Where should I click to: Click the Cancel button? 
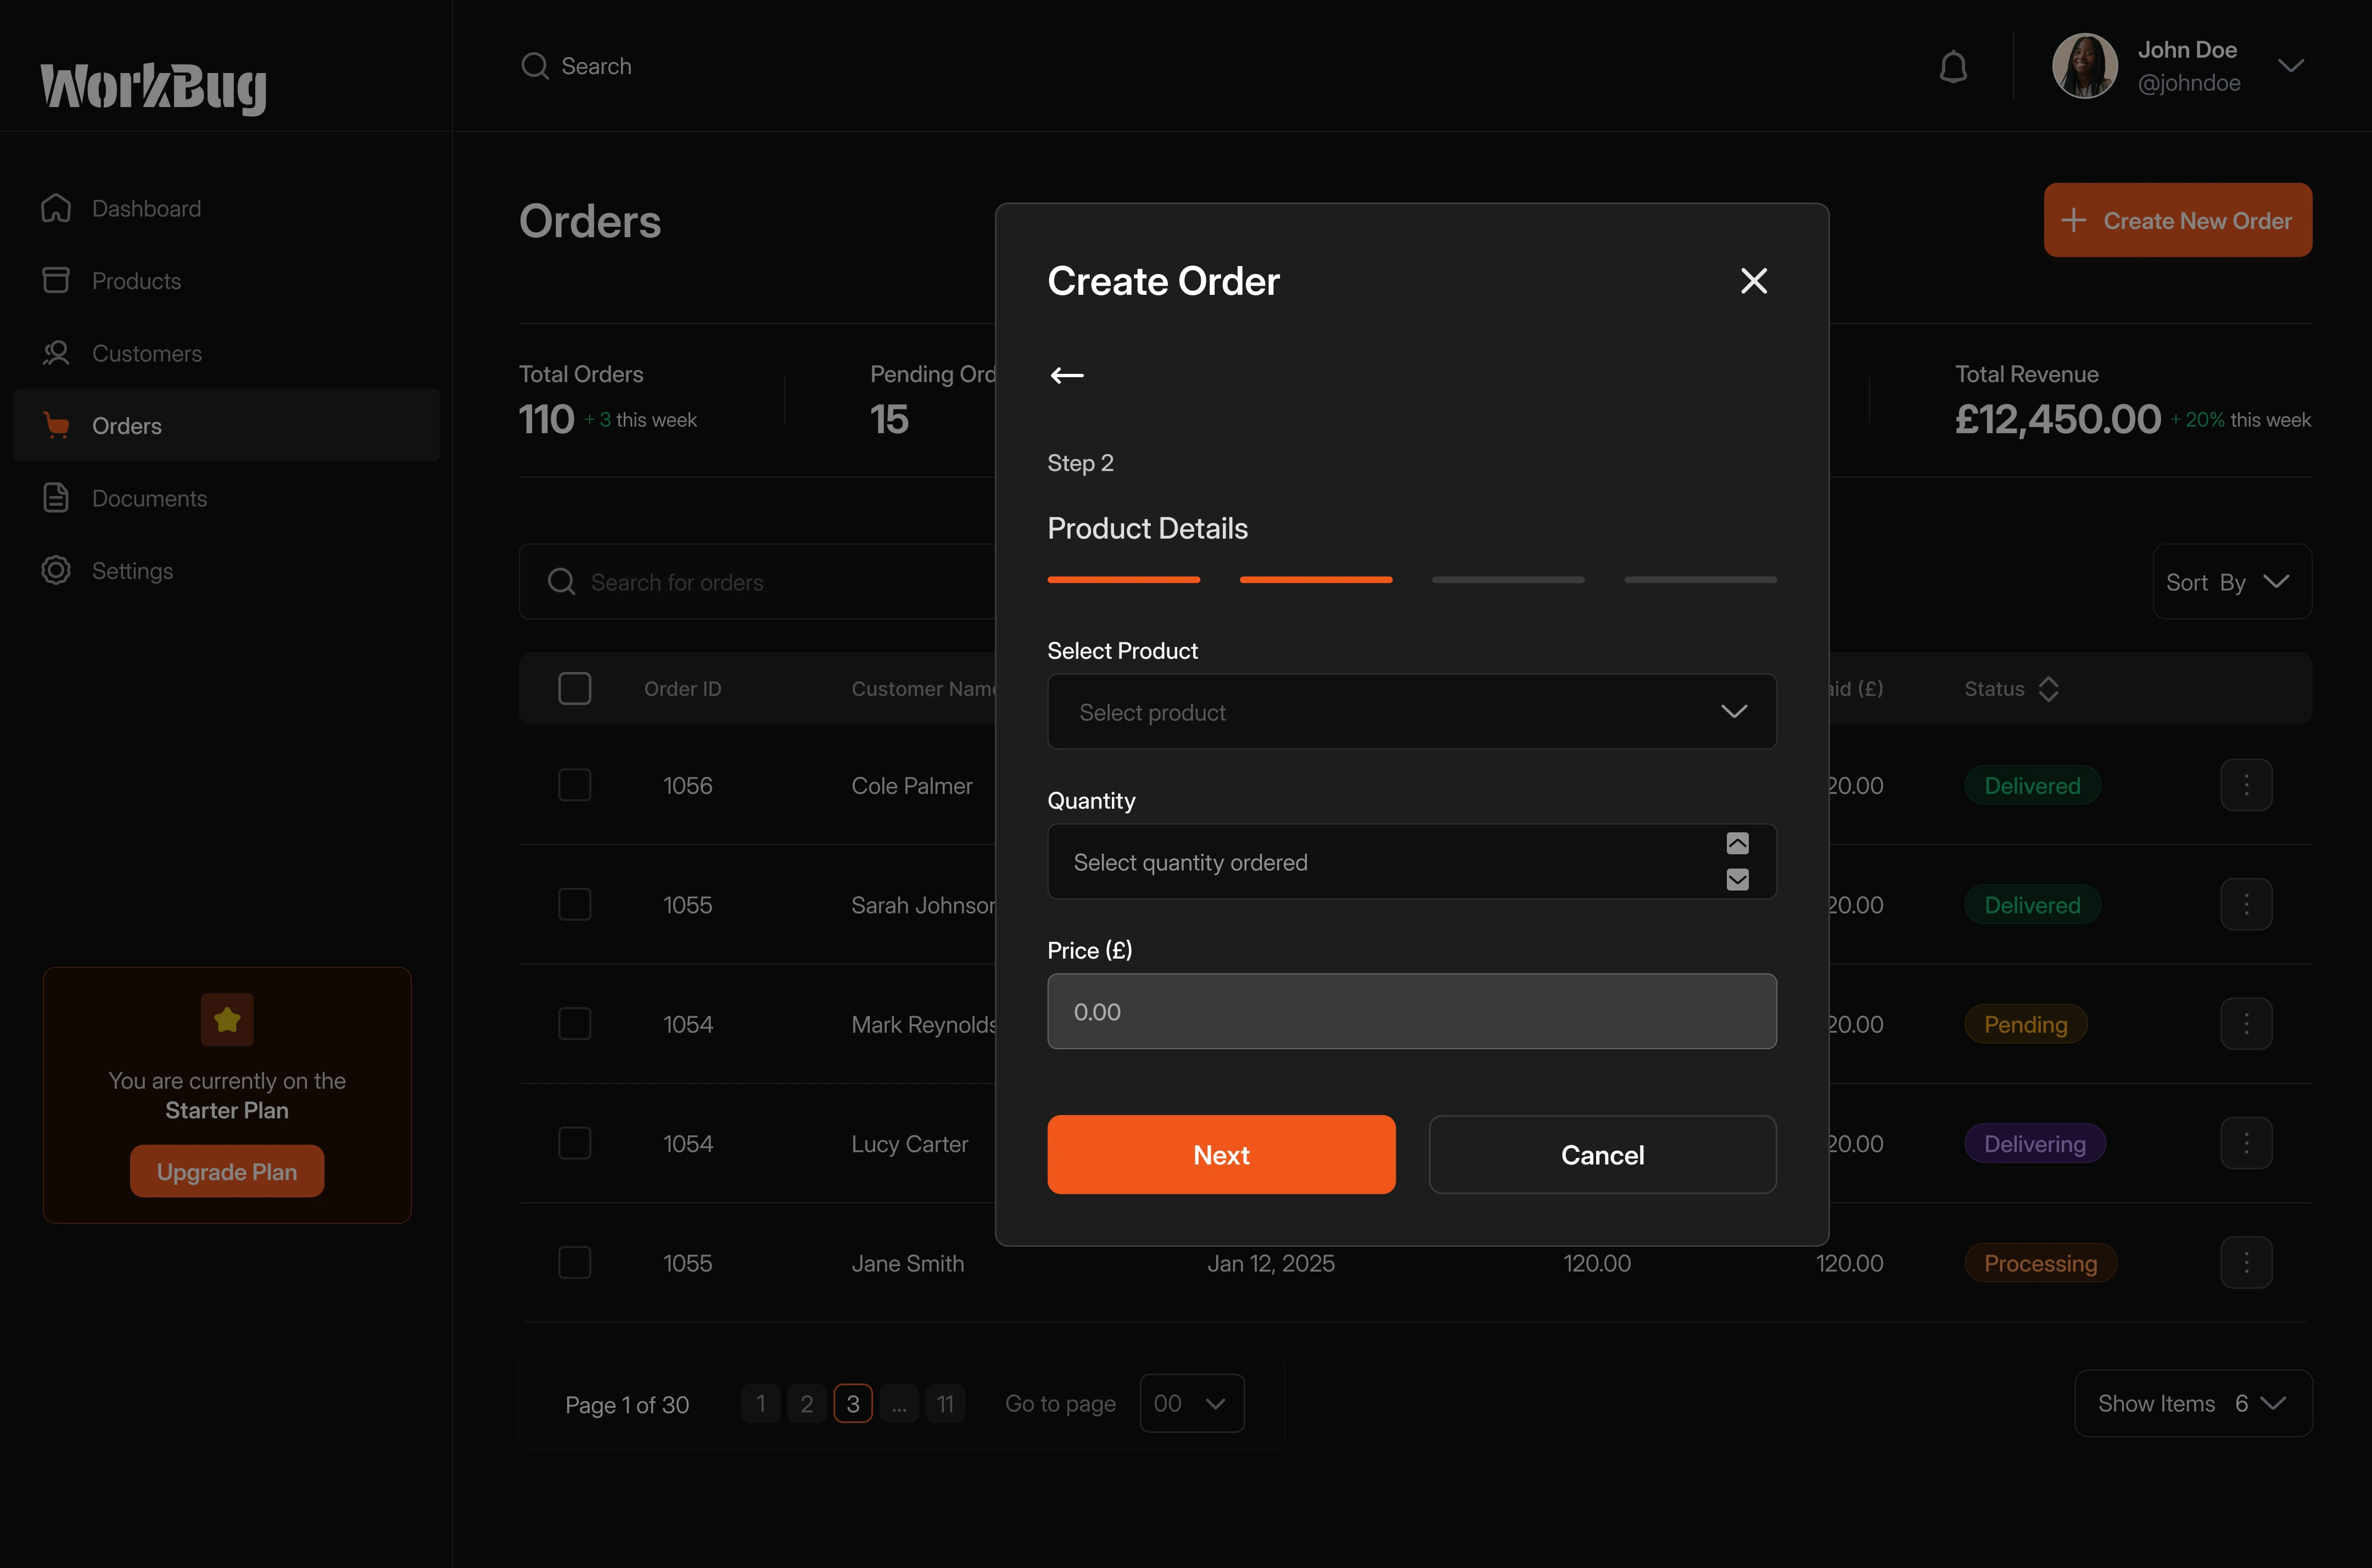pyautogui.click(x=1603, y=1155)
